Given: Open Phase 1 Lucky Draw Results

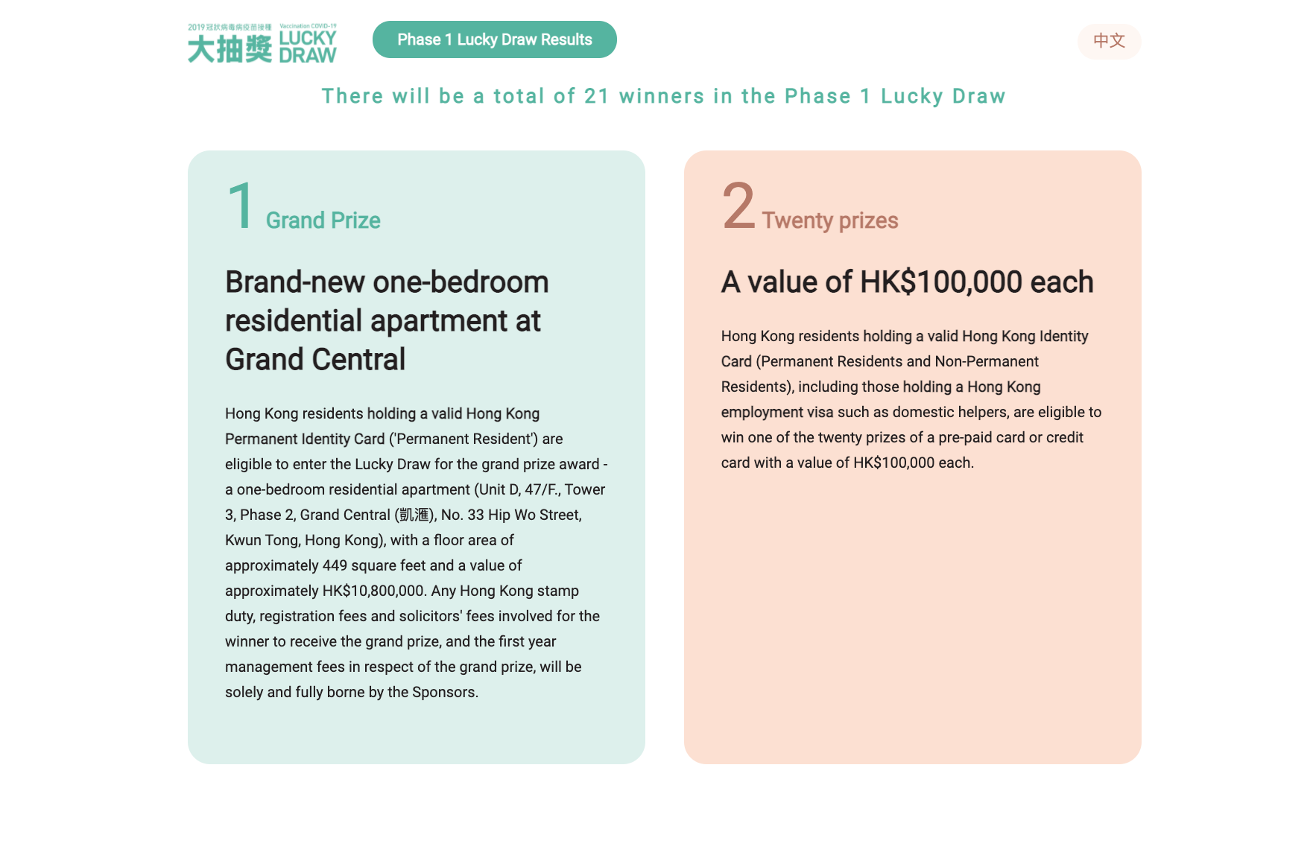Looking at the screenshot, I should click(x=495, y=39).
